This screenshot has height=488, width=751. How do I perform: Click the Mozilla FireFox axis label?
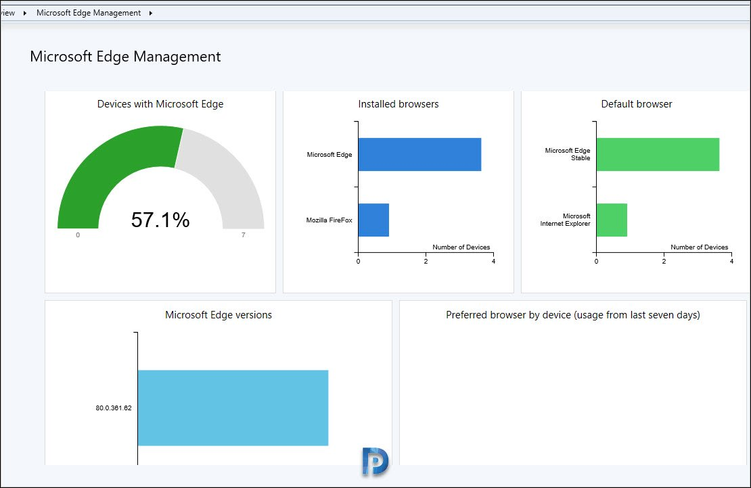(x=329, y=220)
